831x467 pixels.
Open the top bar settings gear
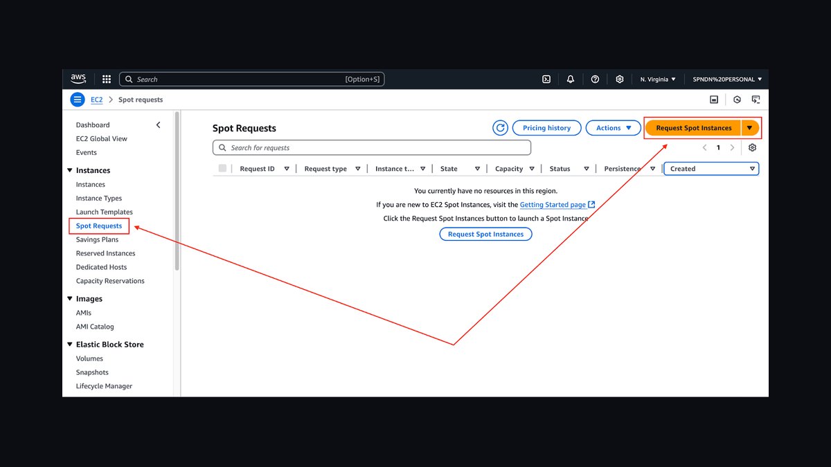tap(620, 80)
